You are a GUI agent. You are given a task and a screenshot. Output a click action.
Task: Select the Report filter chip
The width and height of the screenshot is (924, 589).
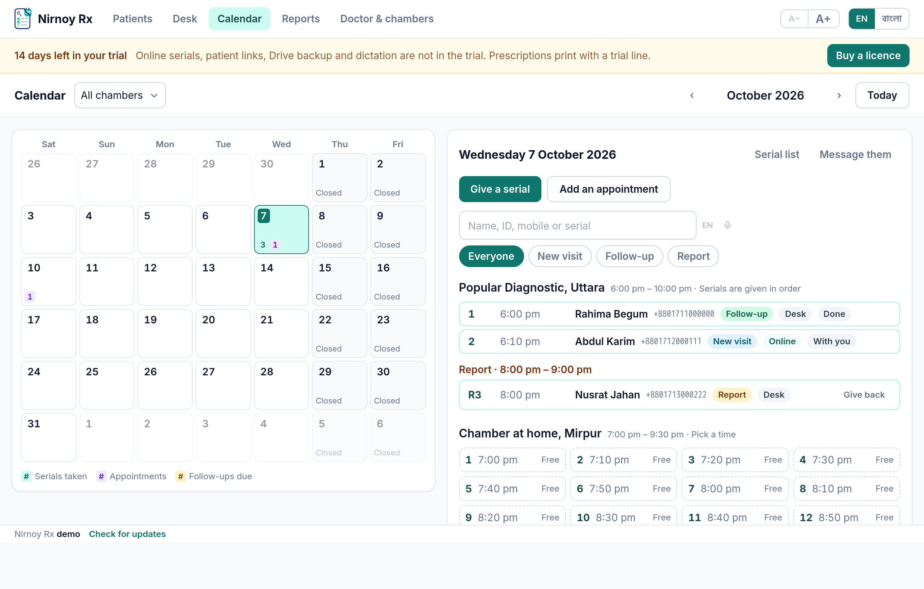[693, 256]
